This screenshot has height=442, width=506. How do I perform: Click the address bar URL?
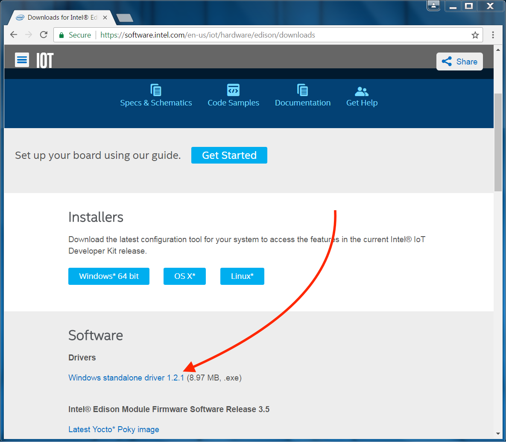(208, 35)
